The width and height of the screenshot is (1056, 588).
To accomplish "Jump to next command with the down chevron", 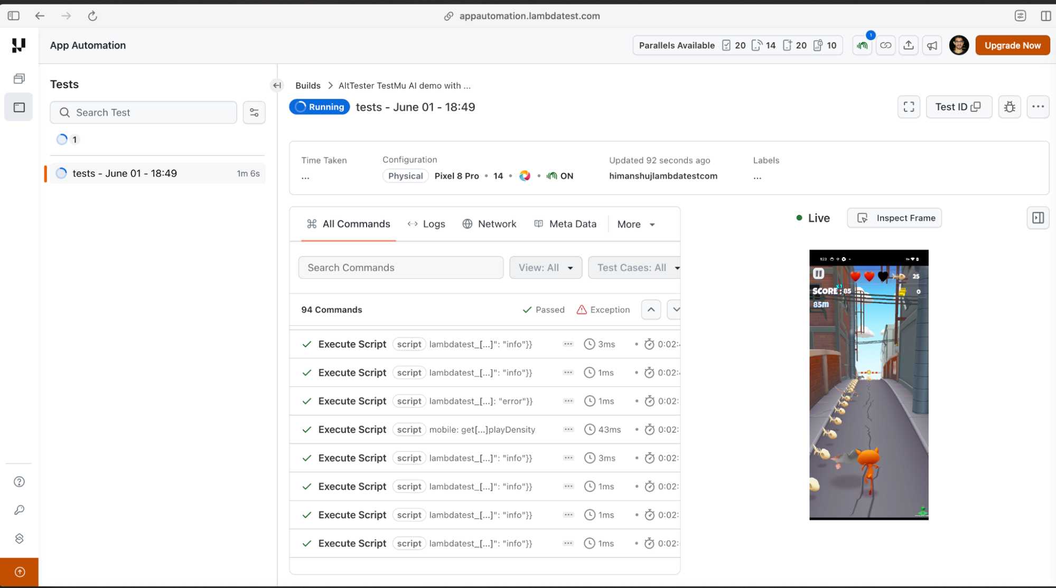I will (x=674, y=310).
